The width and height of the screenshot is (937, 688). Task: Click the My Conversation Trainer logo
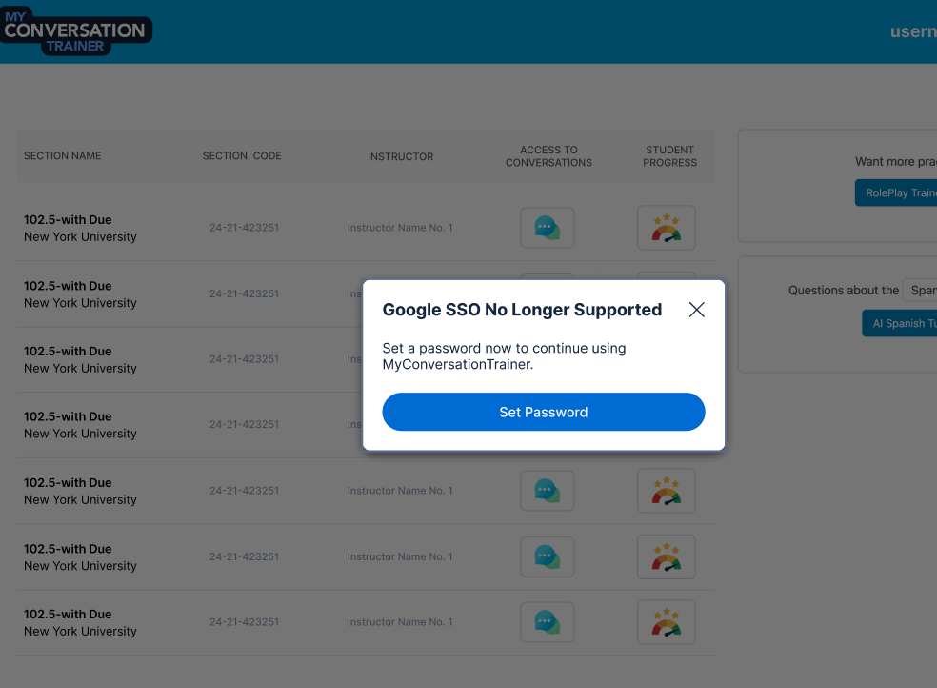coord(76,31)
